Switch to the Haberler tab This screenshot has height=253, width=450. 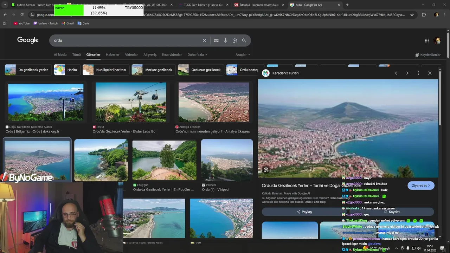(113, 55)
